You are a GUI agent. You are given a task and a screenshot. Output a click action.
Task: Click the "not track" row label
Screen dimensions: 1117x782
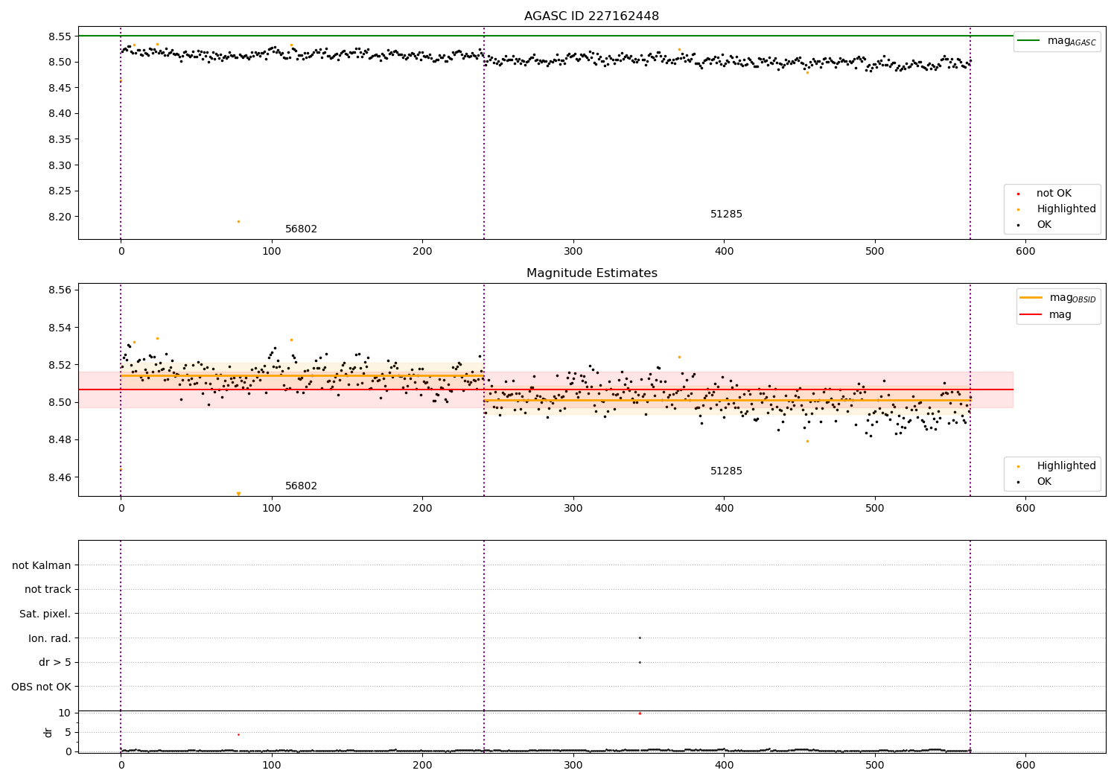[48, 589]
